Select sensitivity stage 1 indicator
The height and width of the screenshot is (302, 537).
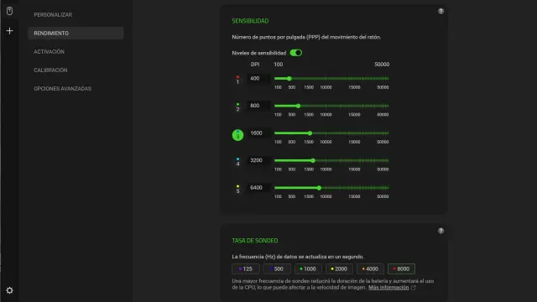pos(237,80)
